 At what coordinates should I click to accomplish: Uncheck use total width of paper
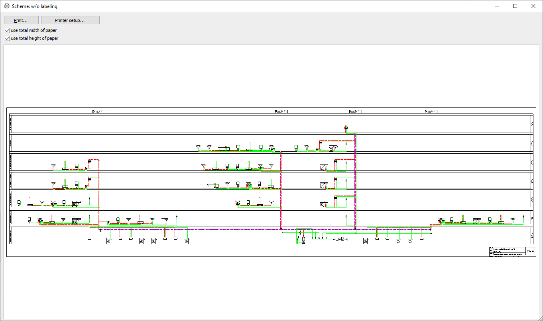click(x=7, y=30)
